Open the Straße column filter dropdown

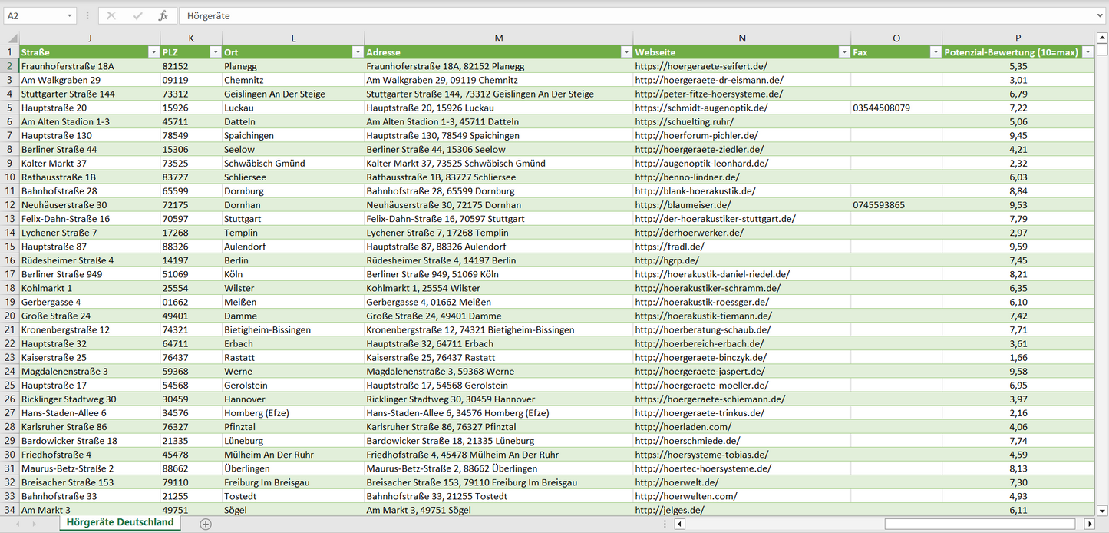(152, 52)
